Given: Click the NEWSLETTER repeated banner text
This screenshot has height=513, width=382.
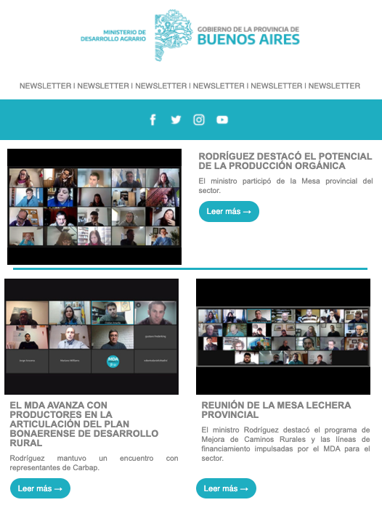Looking at the screenshot, I should coord(190,86).
